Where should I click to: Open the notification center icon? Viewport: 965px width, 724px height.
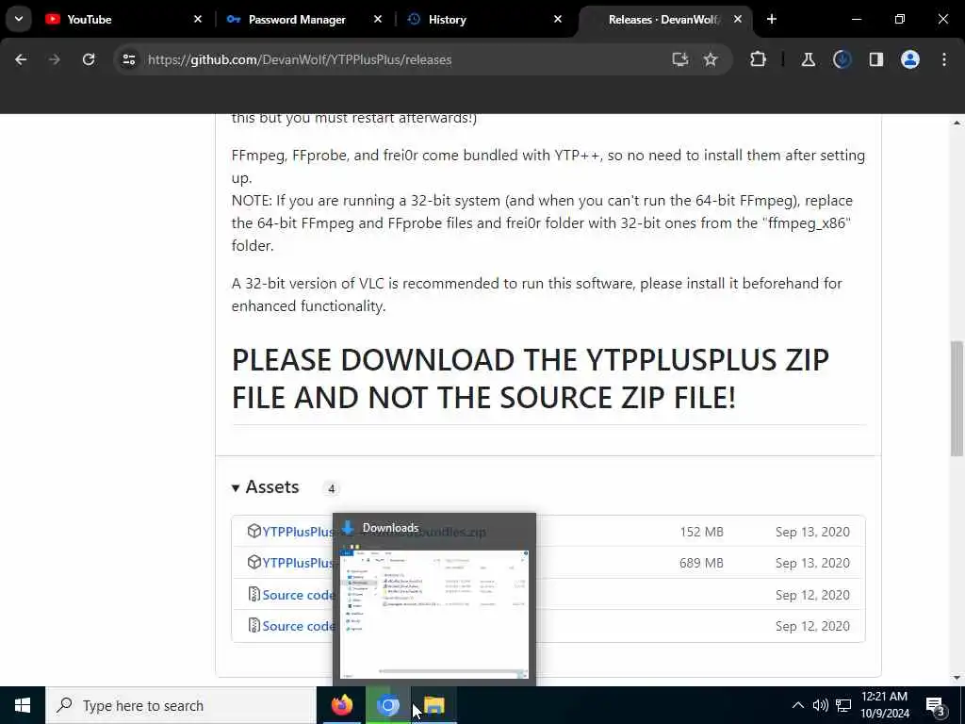(x=935, y=705)
